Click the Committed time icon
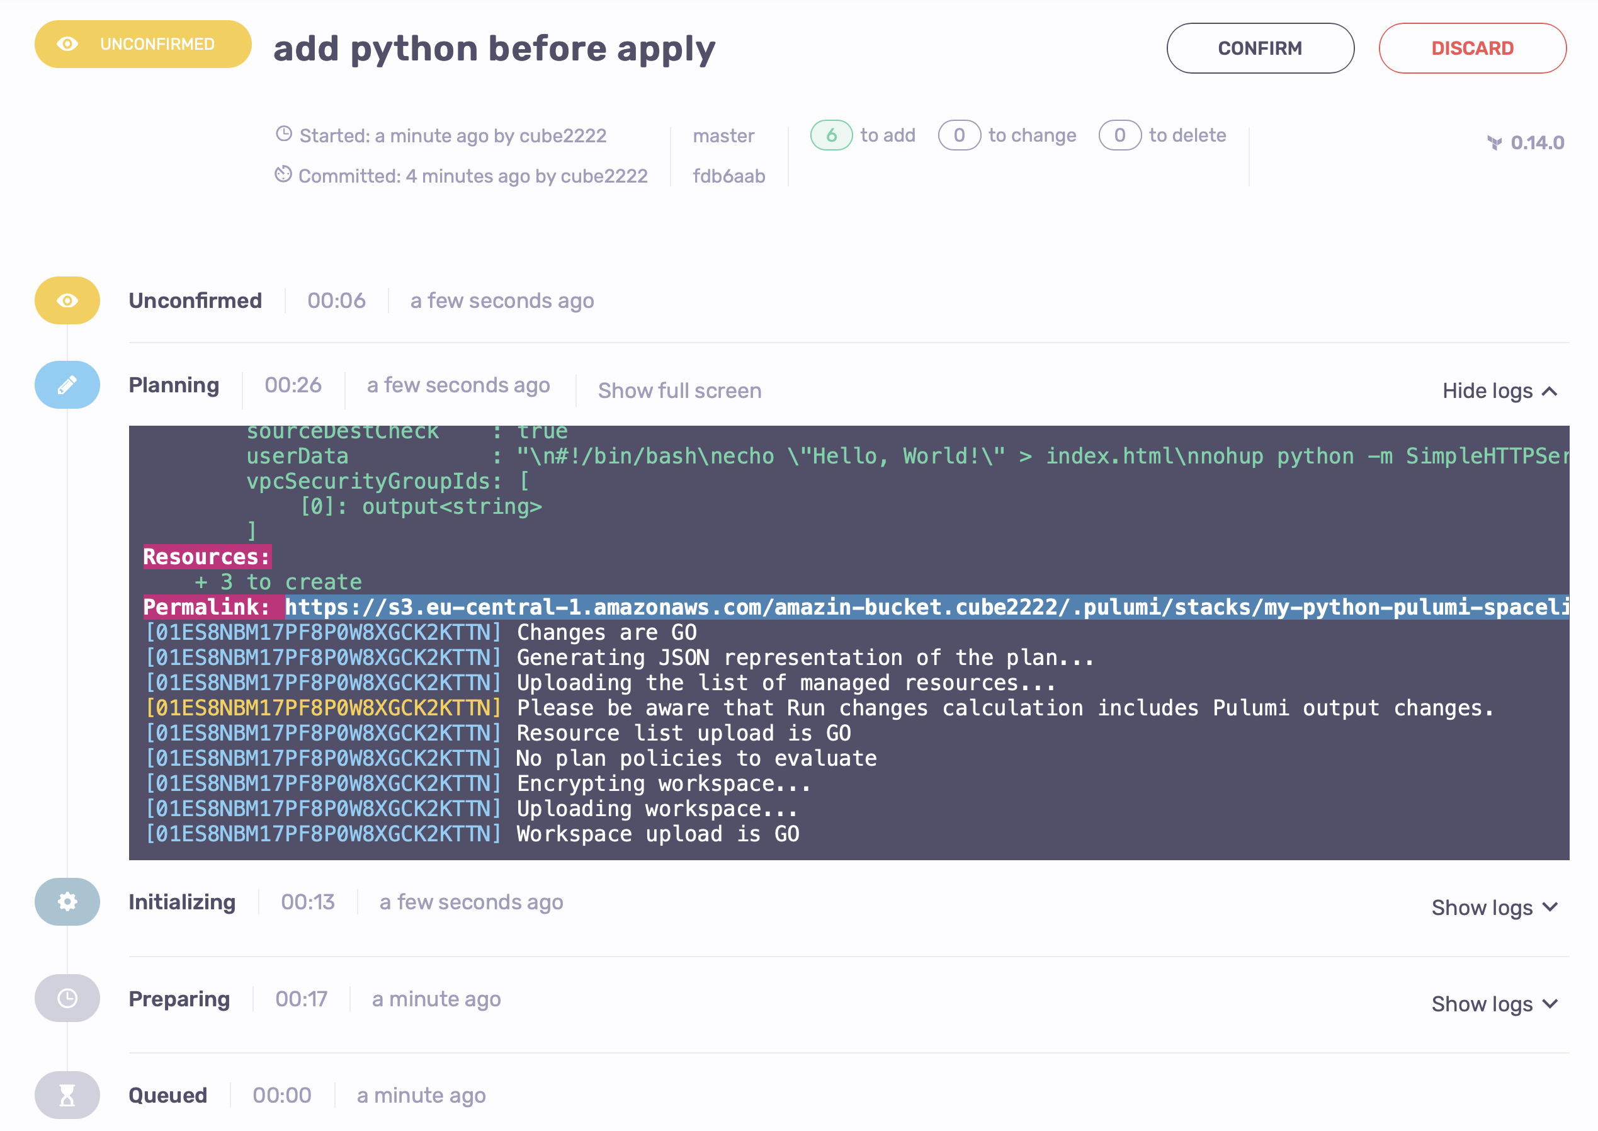 283,175
